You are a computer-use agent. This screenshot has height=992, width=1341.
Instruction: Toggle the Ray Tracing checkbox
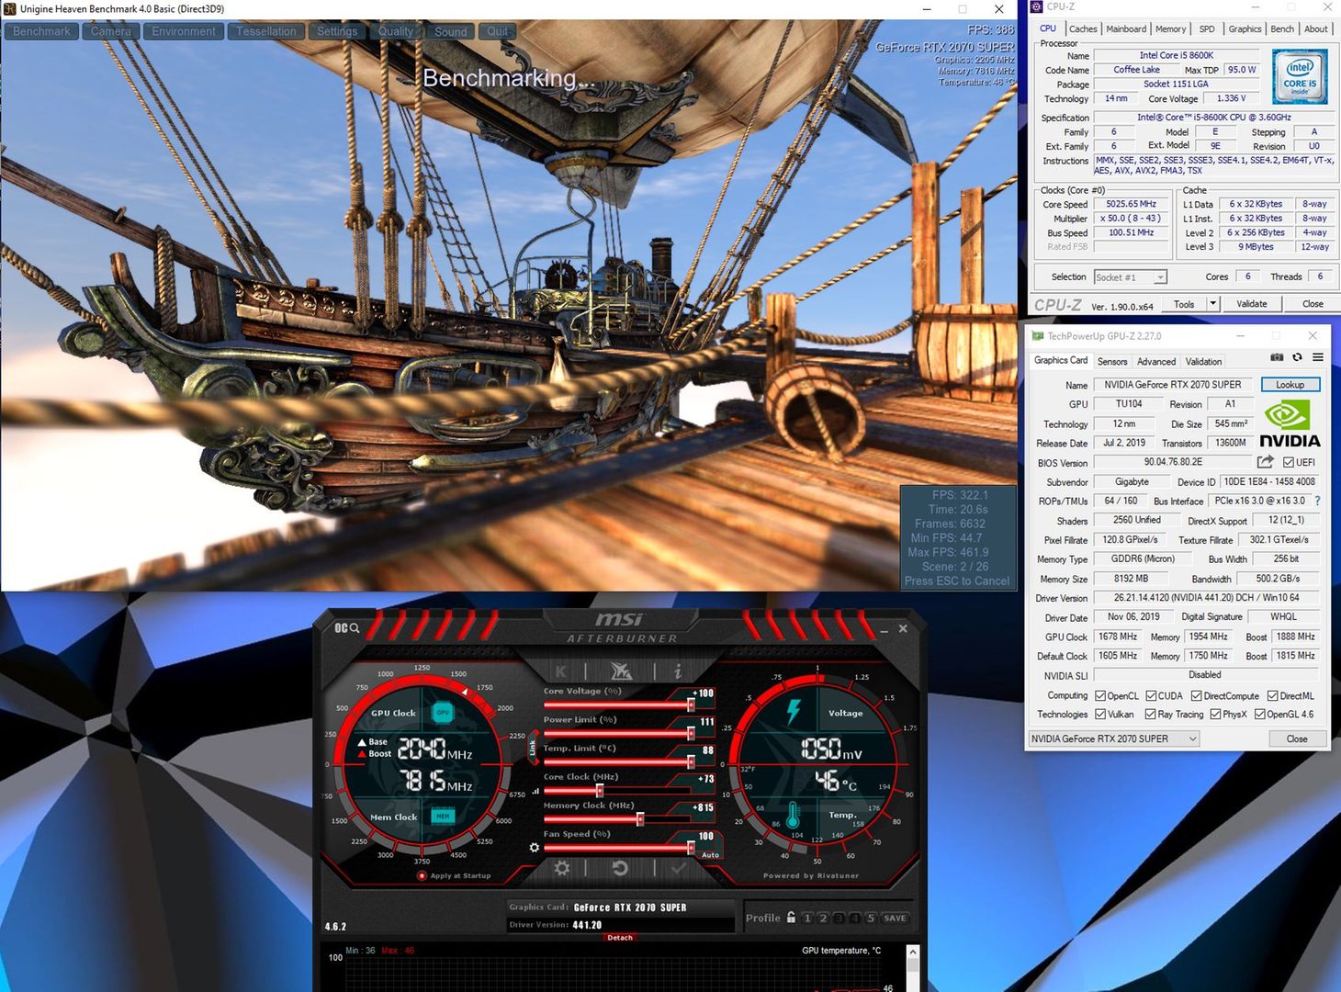click(1150, 714)
